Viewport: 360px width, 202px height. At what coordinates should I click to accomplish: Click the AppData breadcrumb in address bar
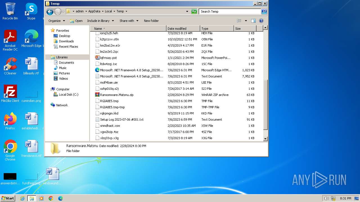pyautogui.click(x=94, y=12)
